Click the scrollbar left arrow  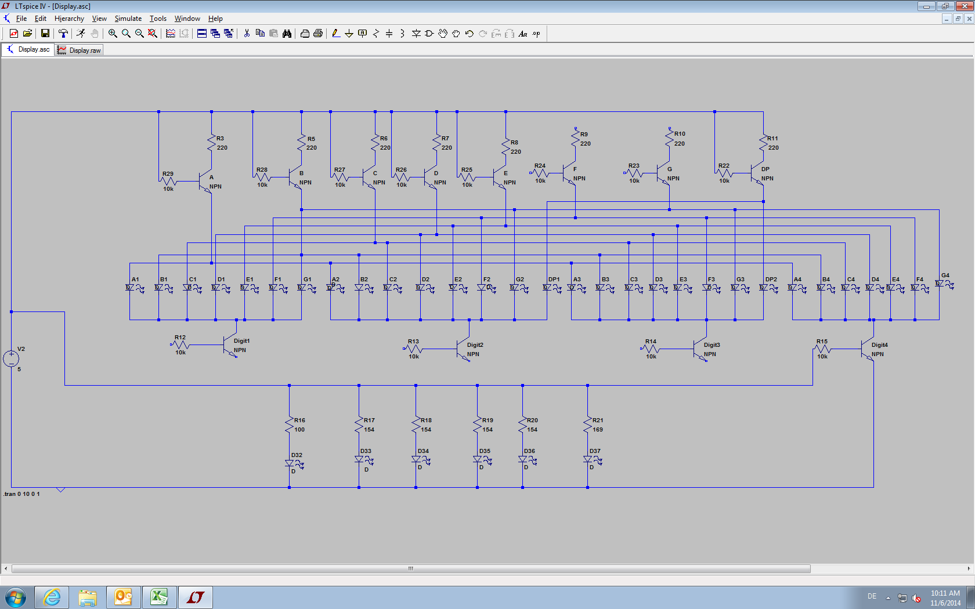click(6, 569)
